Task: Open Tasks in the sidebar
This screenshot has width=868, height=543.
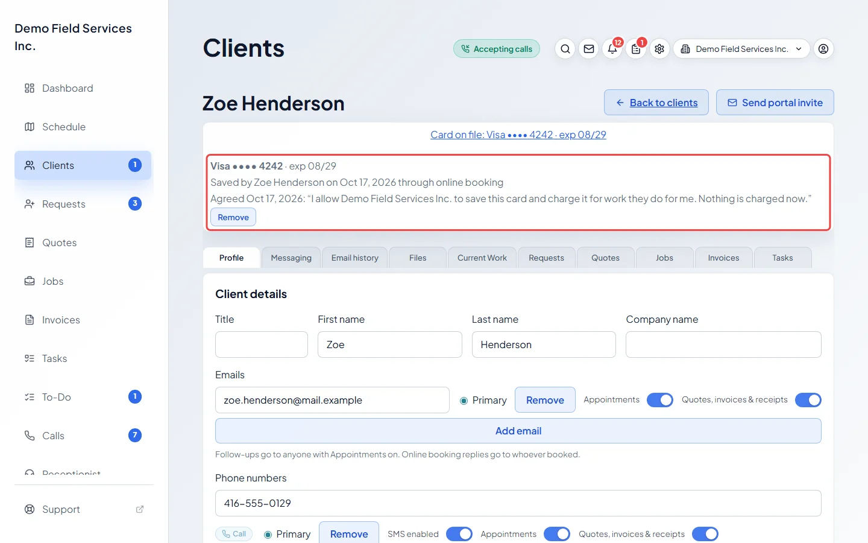Action: click(83, 358)
